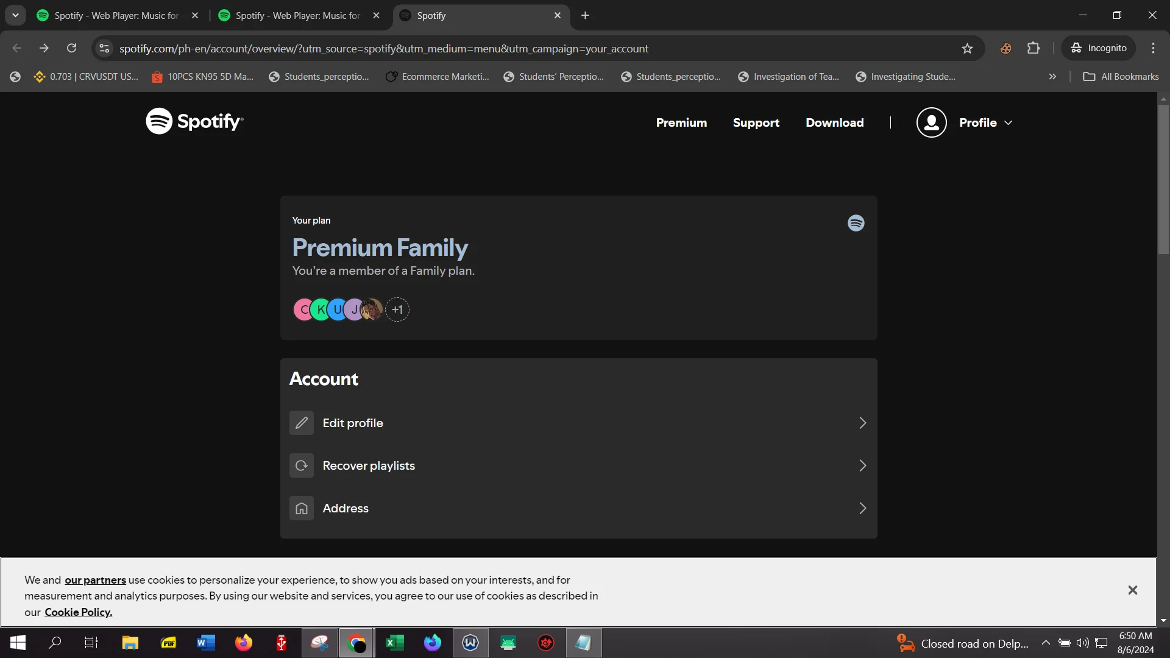Open the Ecommerce Marketi... bookmark
The image size is (1170, 658).
[437, 77]
